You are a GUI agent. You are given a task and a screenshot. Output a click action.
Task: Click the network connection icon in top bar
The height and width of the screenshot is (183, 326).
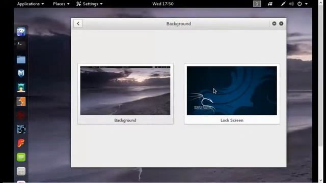pos(283,4)
